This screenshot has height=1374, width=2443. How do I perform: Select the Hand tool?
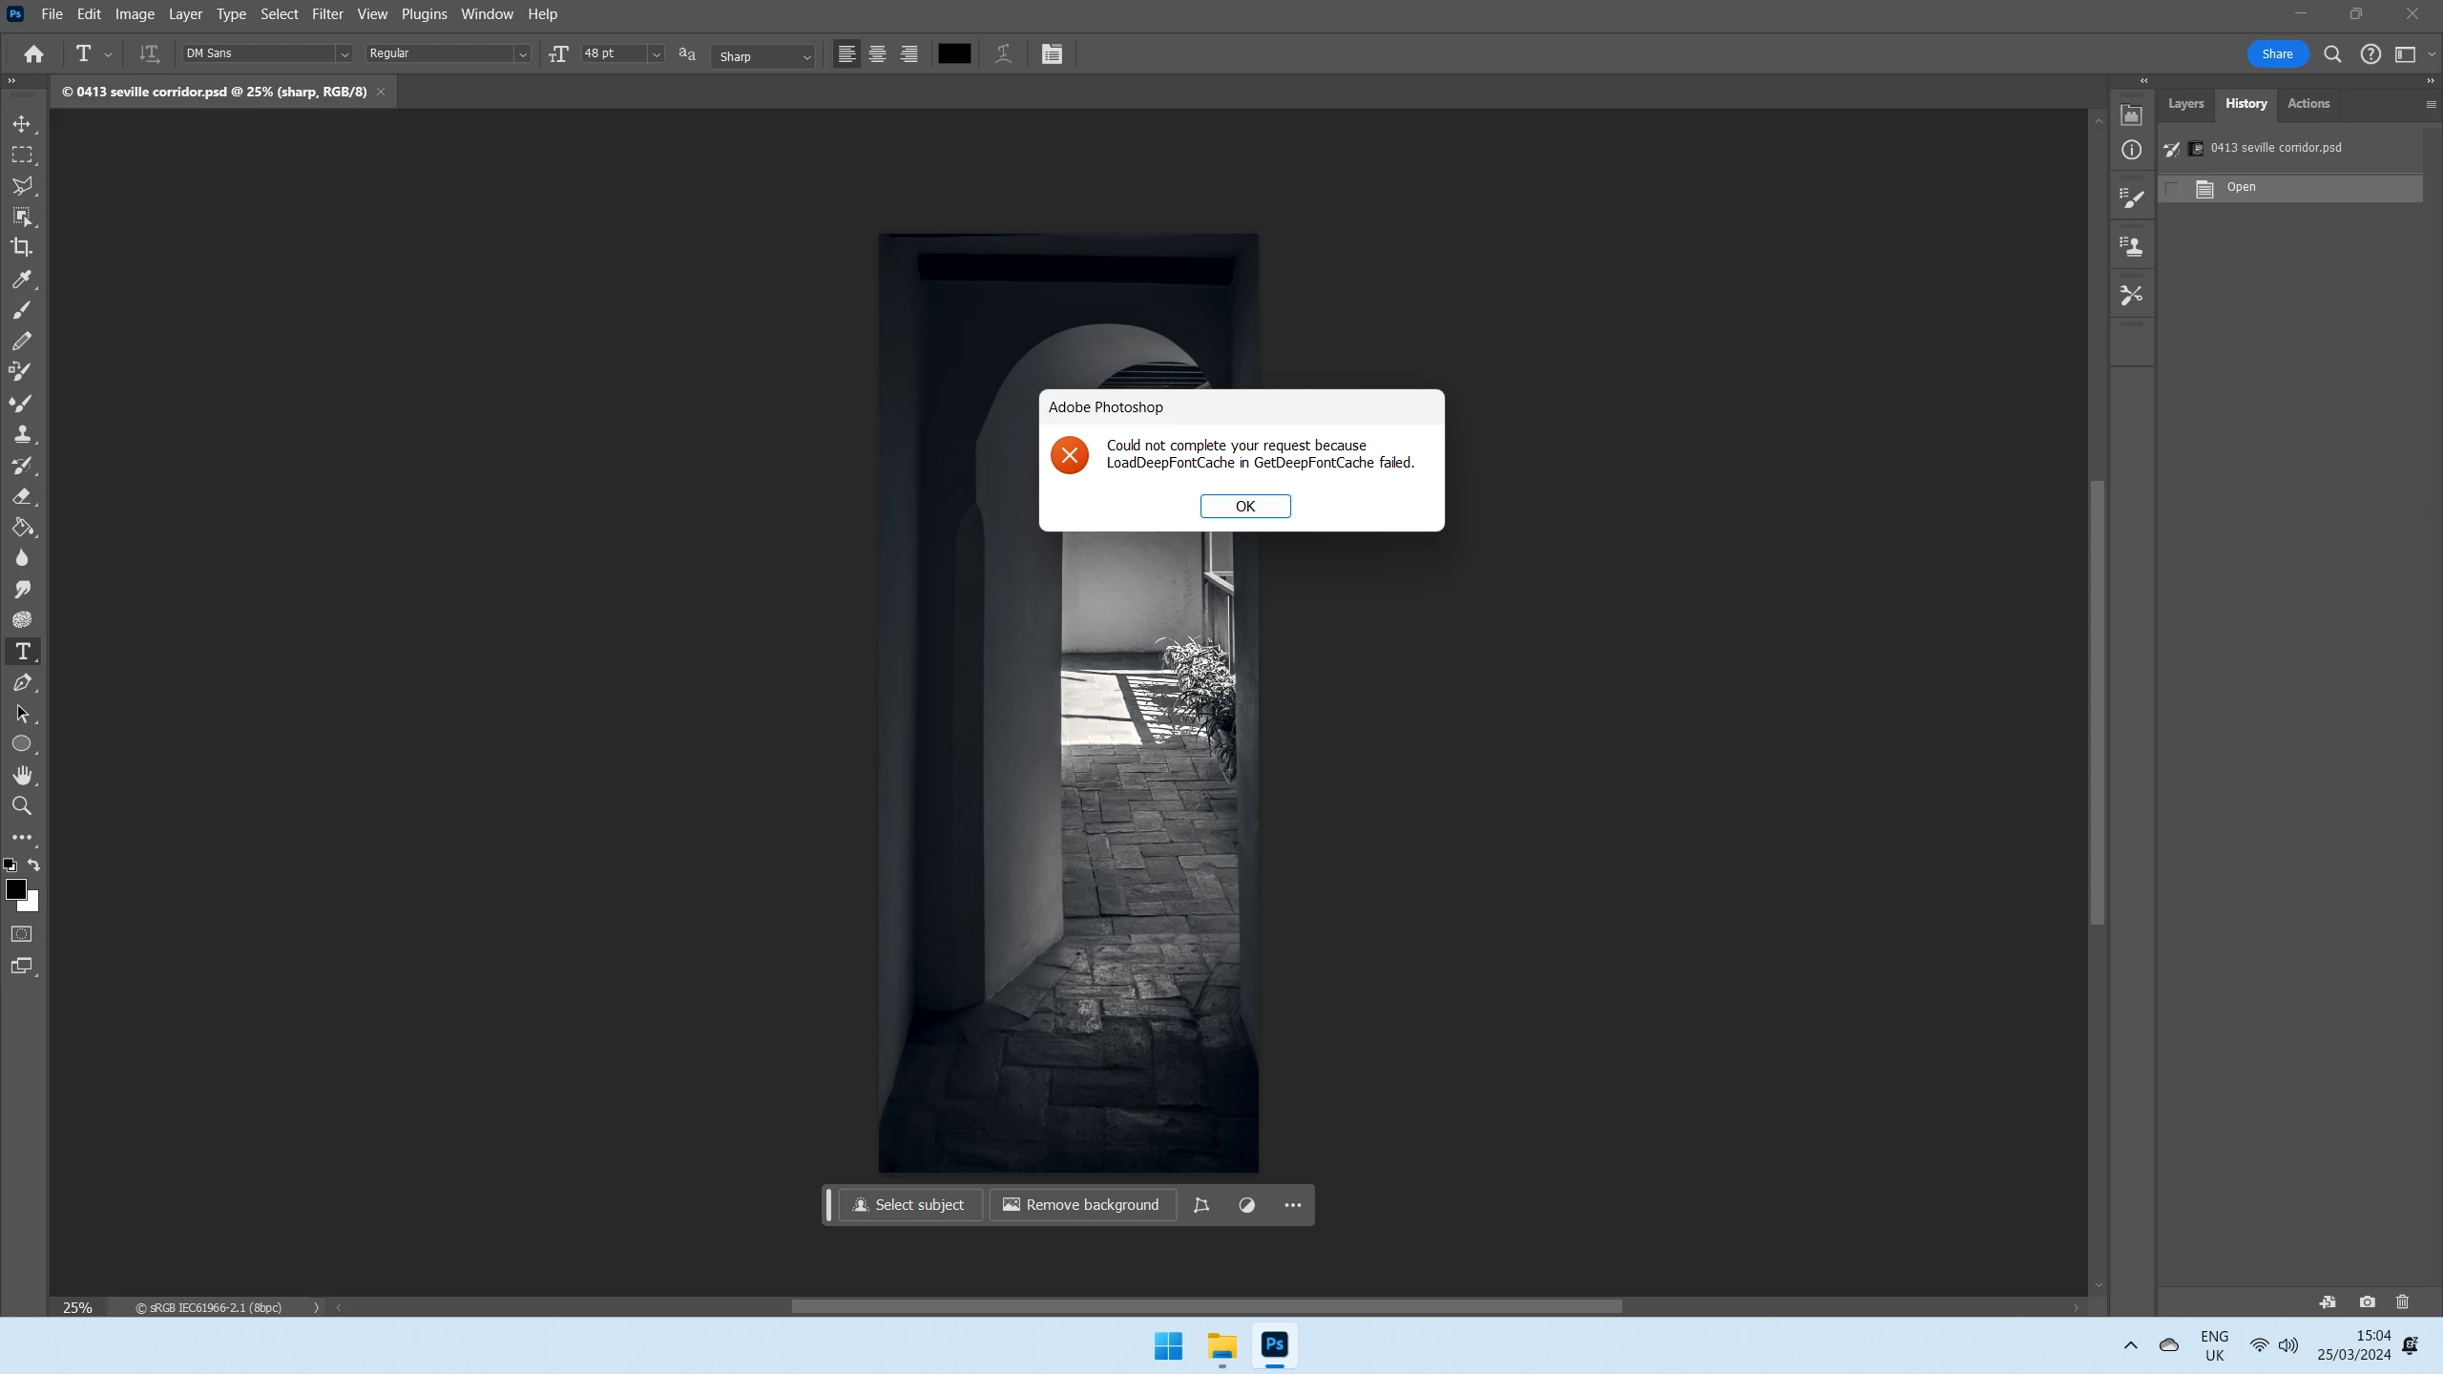(x=21, y=775)
